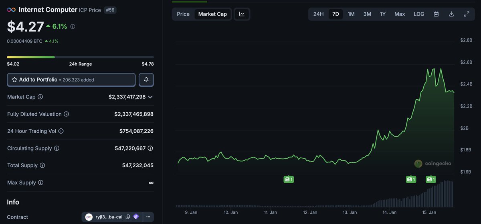Screen dimensions: 481x224
Task: Set chart range to Max
Action: click(x=400, y=14)
